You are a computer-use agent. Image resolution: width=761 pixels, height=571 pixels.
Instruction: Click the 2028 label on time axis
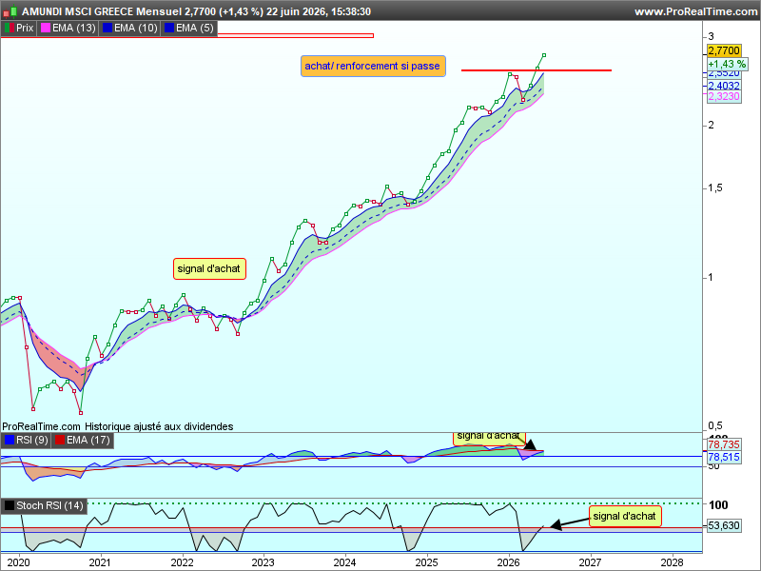click(x=672, y=562)
